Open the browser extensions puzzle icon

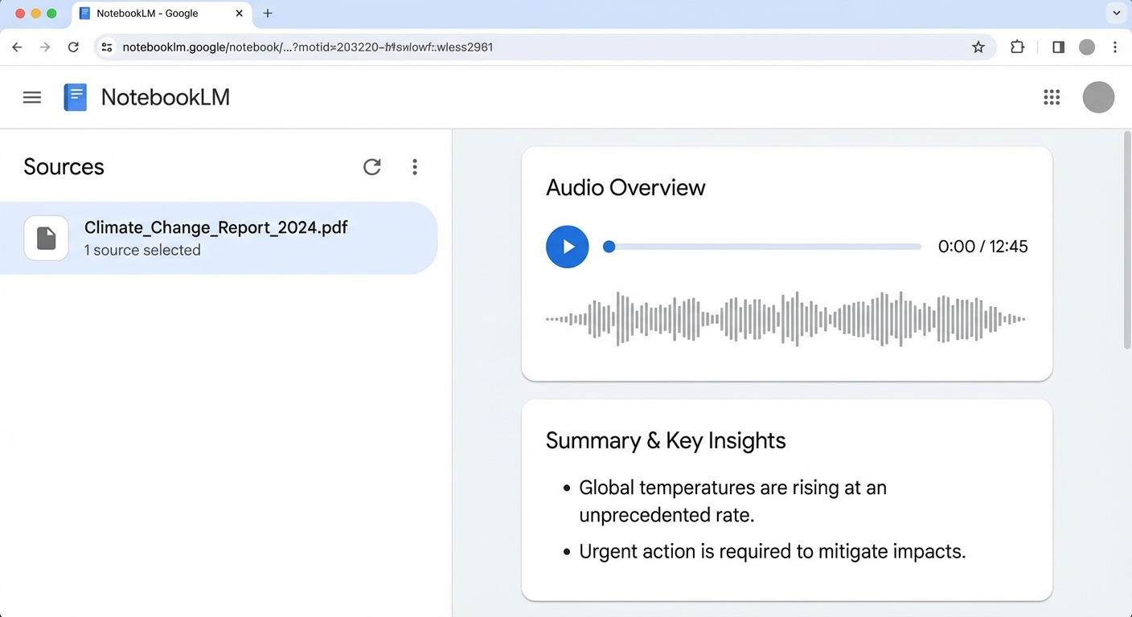click(1017, 47)
